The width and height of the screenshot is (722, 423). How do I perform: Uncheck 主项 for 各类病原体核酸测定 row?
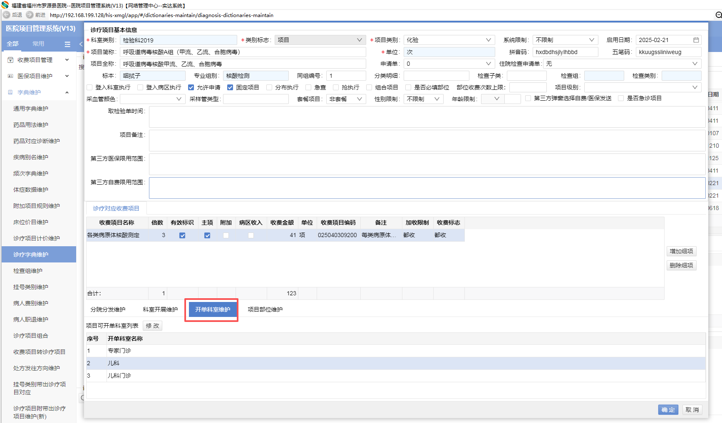coord(207,235)
